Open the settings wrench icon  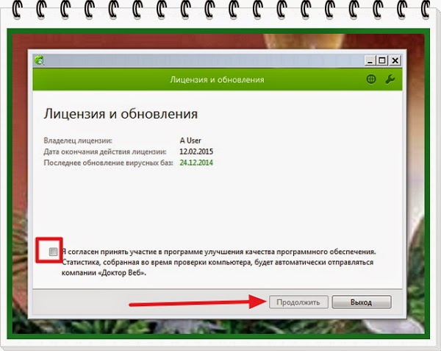click(x=390, y=79)
